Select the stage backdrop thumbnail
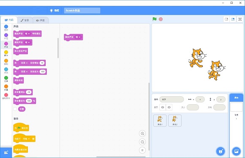The image size is (245, 158). click(236, 107)
